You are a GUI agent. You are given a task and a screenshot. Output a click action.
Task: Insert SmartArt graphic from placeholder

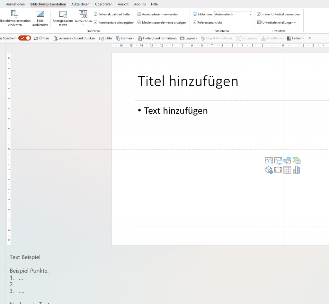pos(297,161)
